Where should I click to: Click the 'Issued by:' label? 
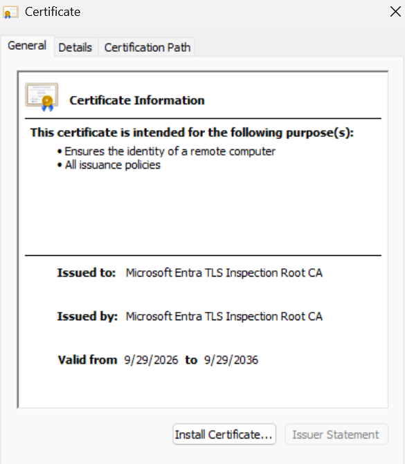tap(87, 316)
